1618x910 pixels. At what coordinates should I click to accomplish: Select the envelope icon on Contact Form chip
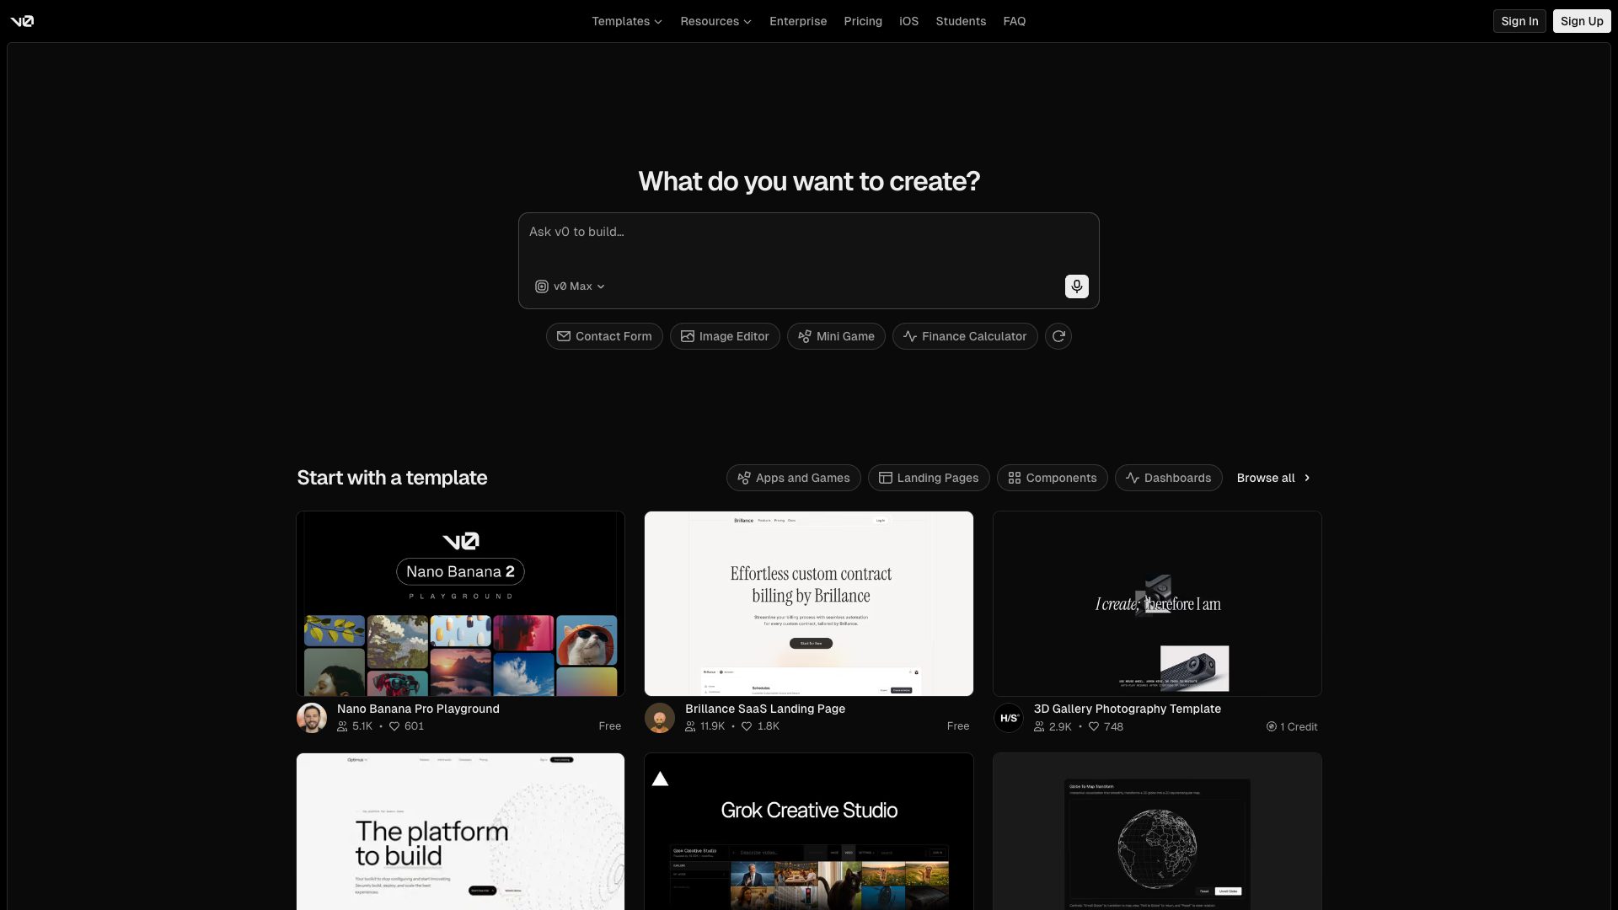(564, 336)
